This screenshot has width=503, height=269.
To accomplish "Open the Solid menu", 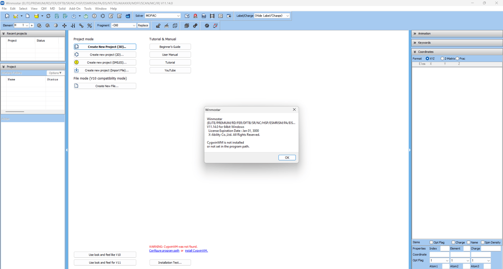I will point(62,9).
